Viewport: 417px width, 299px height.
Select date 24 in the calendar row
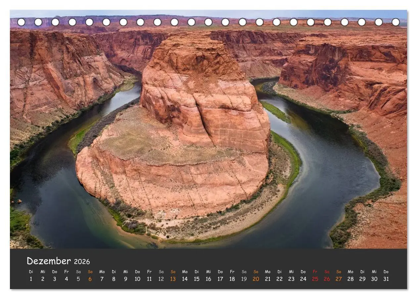pyautogui.click(x=303, y=279)
